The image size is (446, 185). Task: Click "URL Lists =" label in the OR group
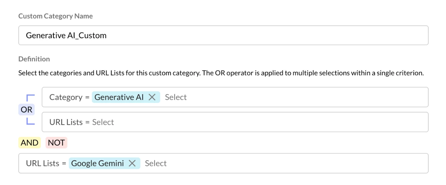[69, 122]
